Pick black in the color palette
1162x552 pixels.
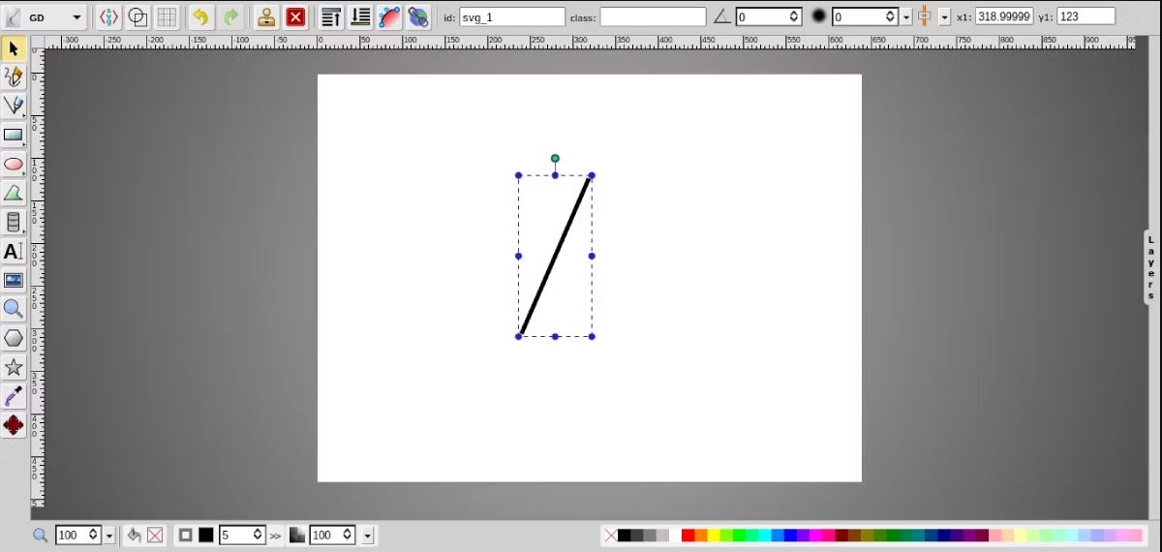tap(624, 535)
